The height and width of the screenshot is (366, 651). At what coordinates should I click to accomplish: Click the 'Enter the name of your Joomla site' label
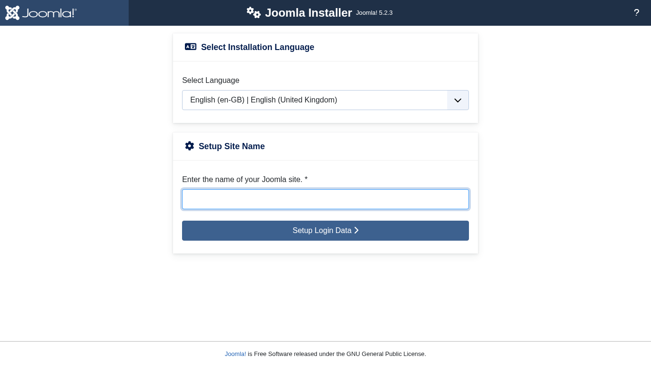pos(245,180)
